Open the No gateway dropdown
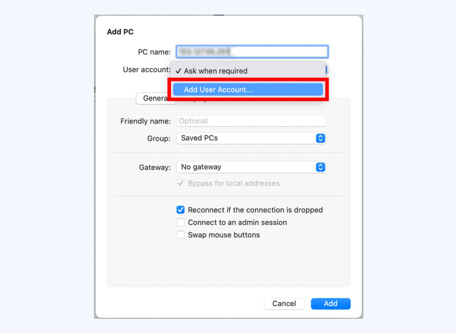Screen dimensions: 456x333 tap(251, 167)
